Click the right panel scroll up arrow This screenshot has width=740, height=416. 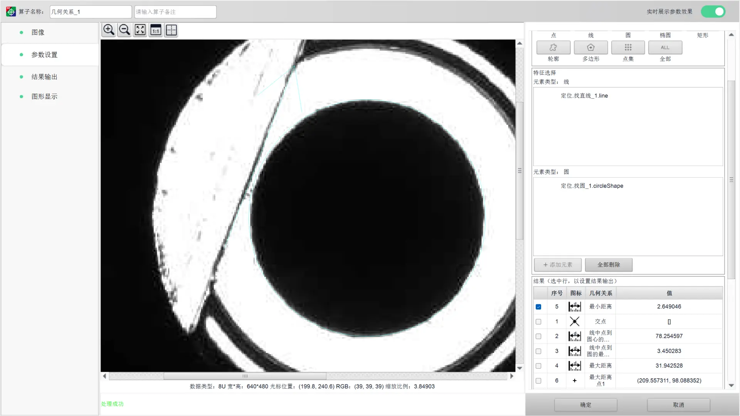tap(731, 35)
